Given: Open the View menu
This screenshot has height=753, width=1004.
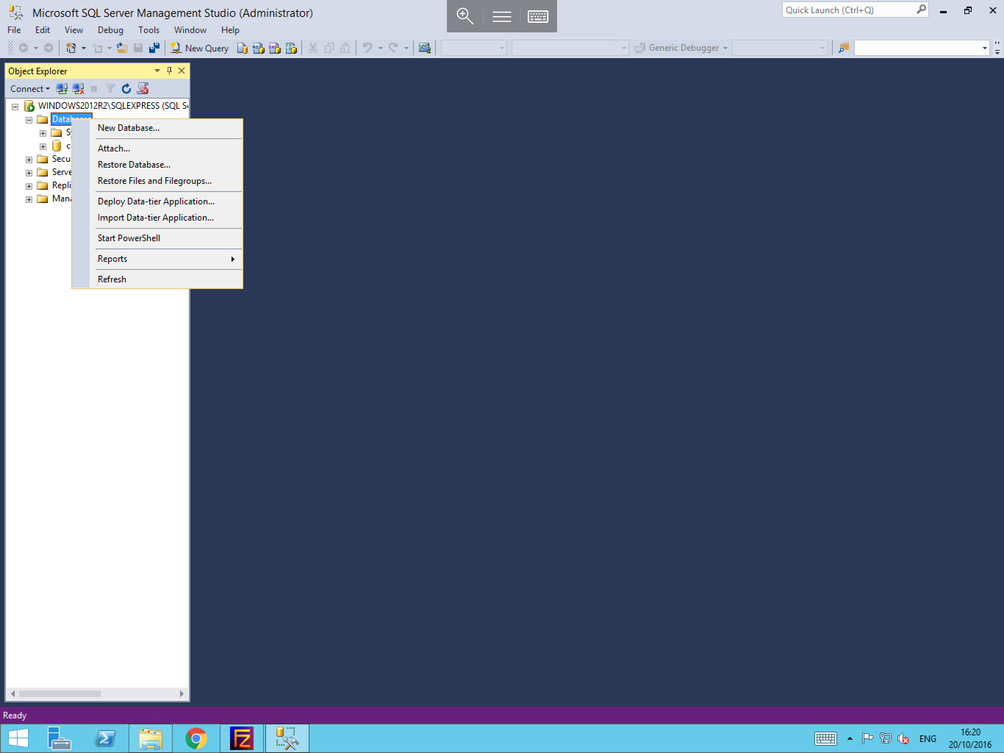Looking at the screenshot, I should point(73,30).
